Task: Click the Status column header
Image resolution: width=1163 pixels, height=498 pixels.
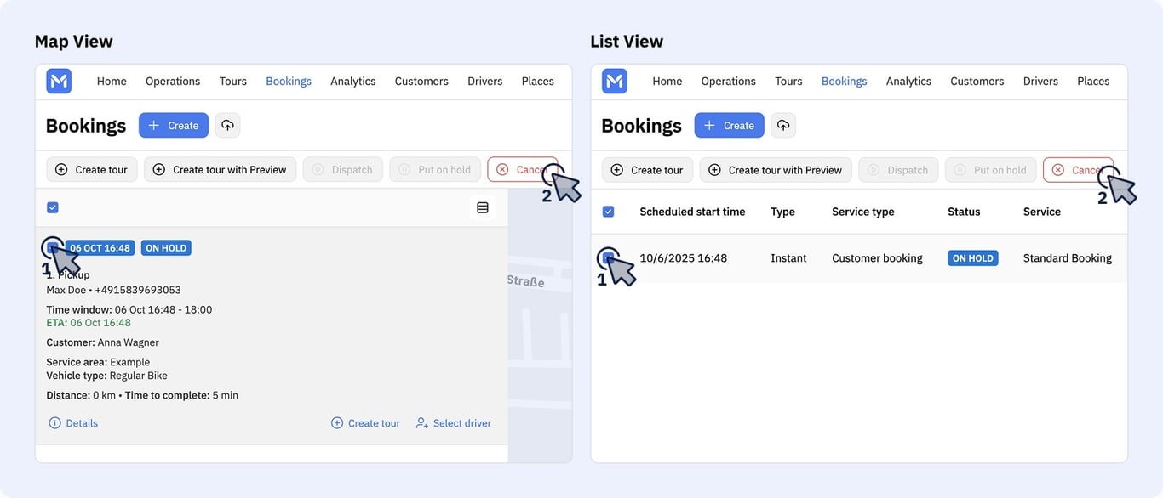Action: 964,212
